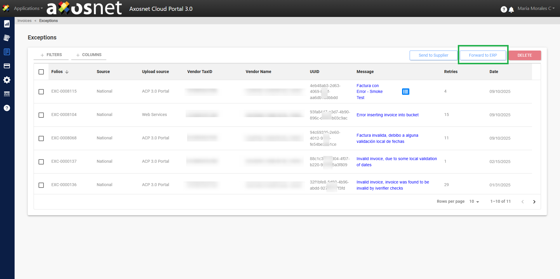Check the box for row EXC-0008104
This screenshot has width=560, height=279.
tap(41, 115)
